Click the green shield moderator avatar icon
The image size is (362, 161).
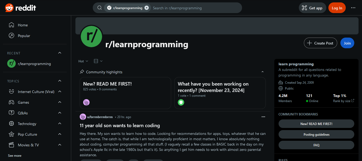pos(181,102)
